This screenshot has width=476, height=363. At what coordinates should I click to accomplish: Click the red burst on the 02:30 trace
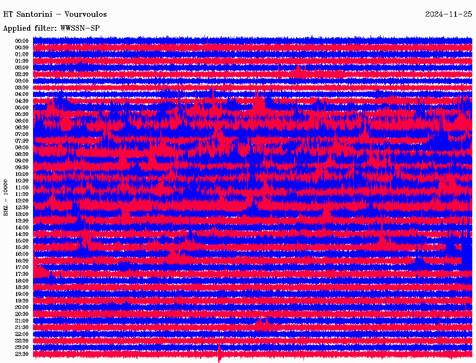(298, 72)
